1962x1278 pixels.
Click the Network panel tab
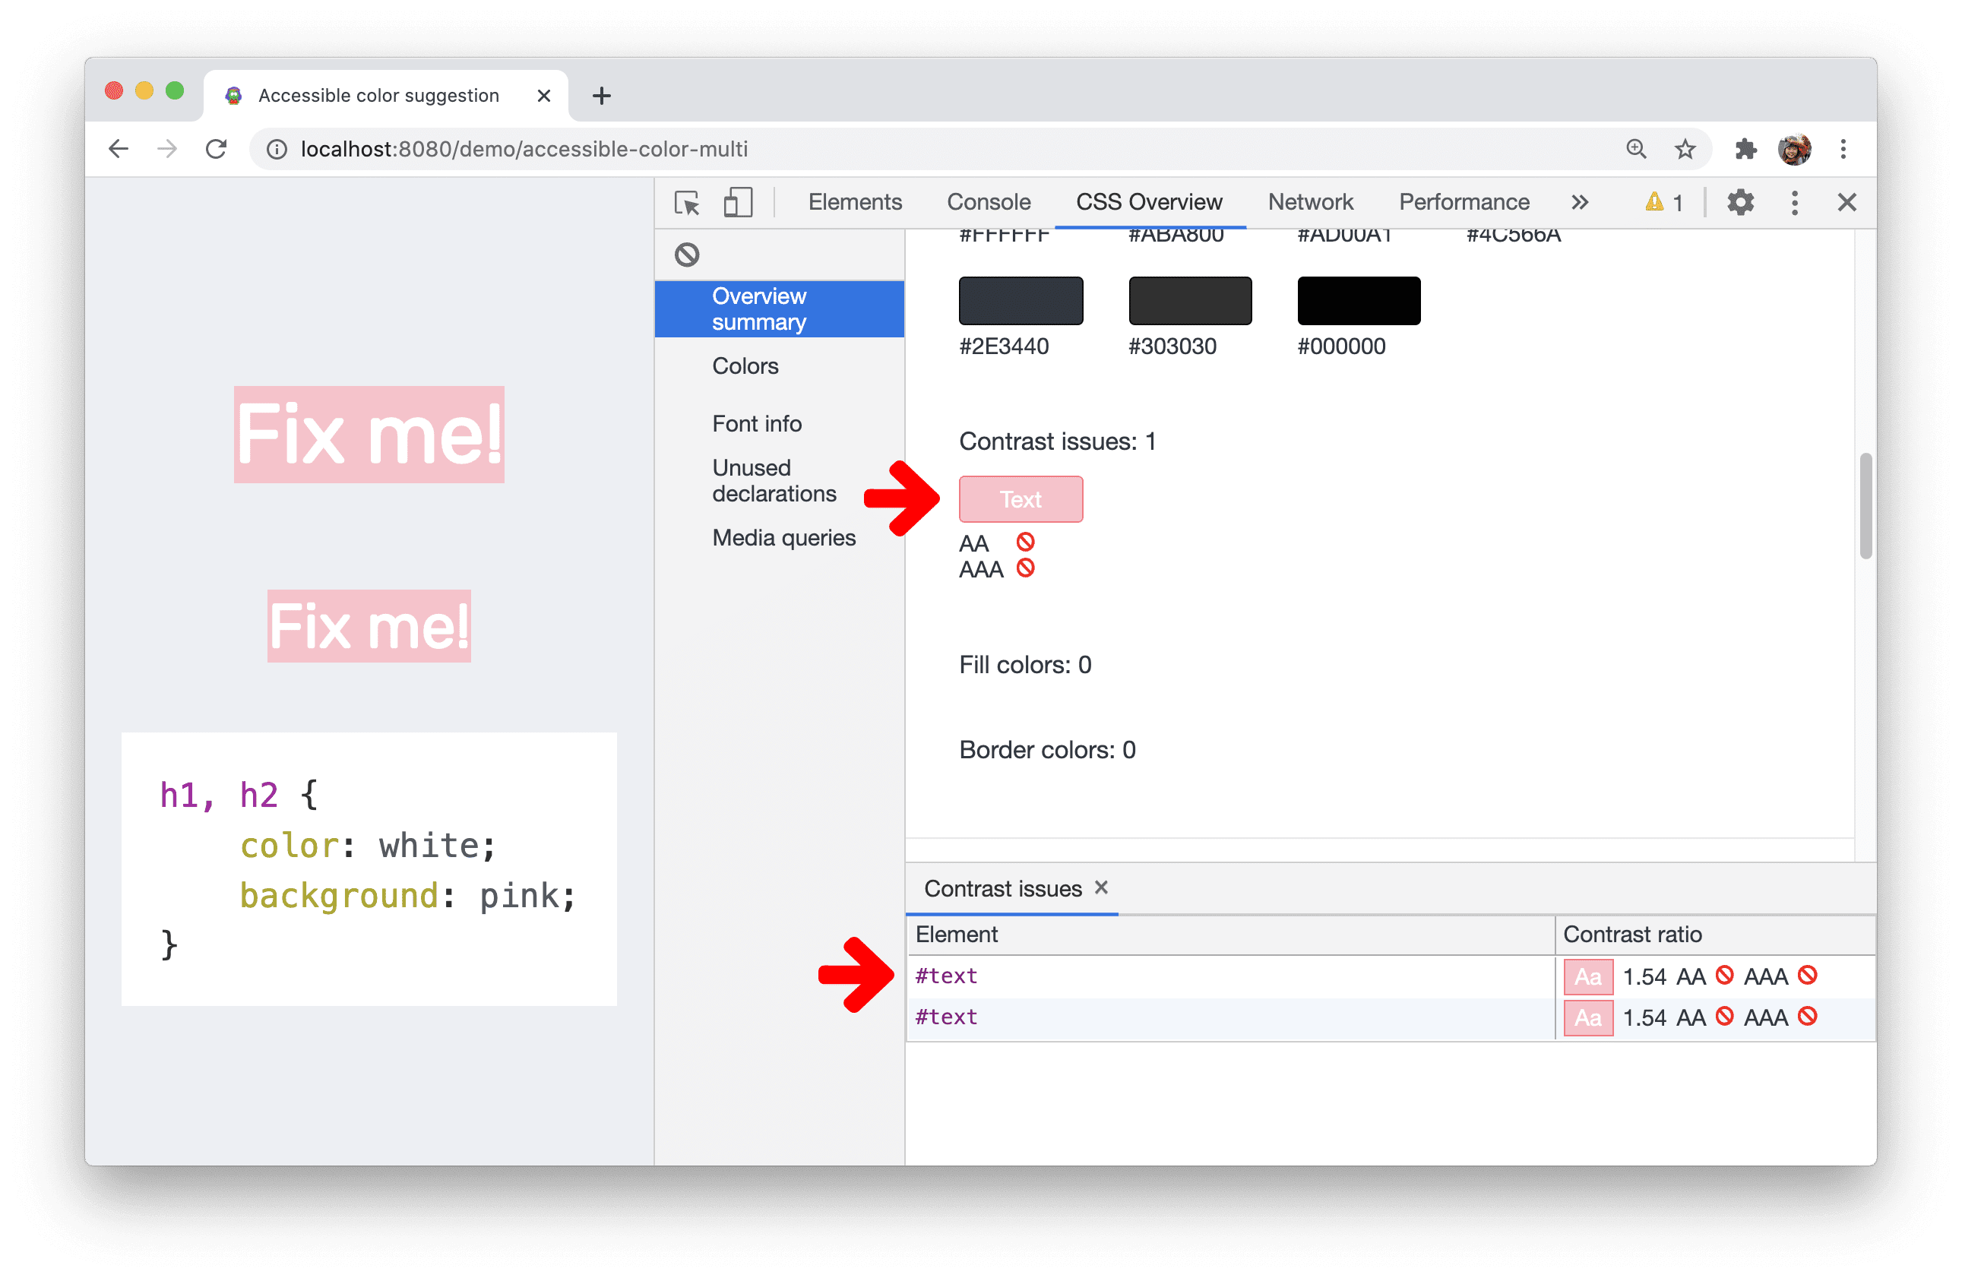[x=1309, y=200]
